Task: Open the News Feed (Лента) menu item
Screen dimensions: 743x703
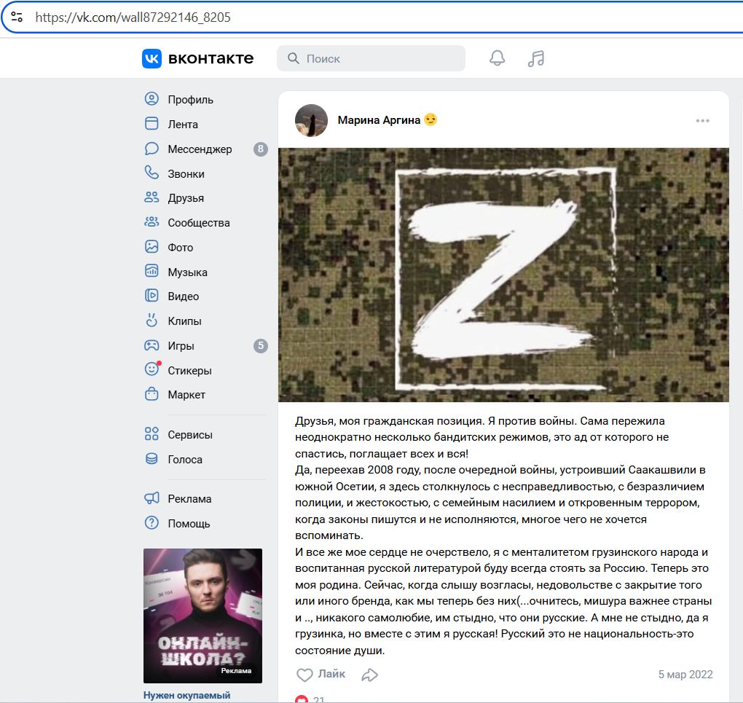Action: [x=183, y=125]
